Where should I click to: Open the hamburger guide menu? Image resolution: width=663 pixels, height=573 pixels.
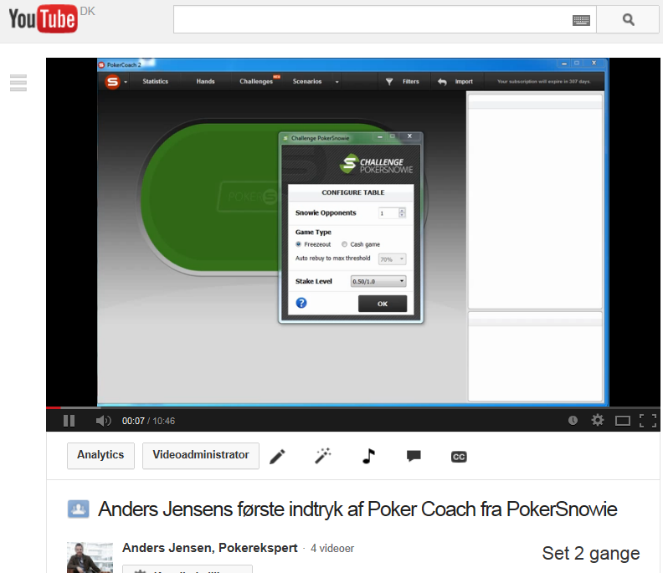click(x=18, y=83)
